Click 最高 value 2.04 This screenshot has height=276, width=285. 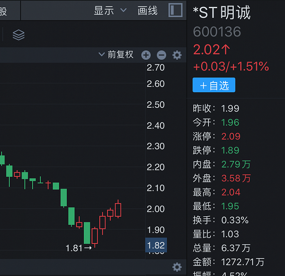pos(231,192)
